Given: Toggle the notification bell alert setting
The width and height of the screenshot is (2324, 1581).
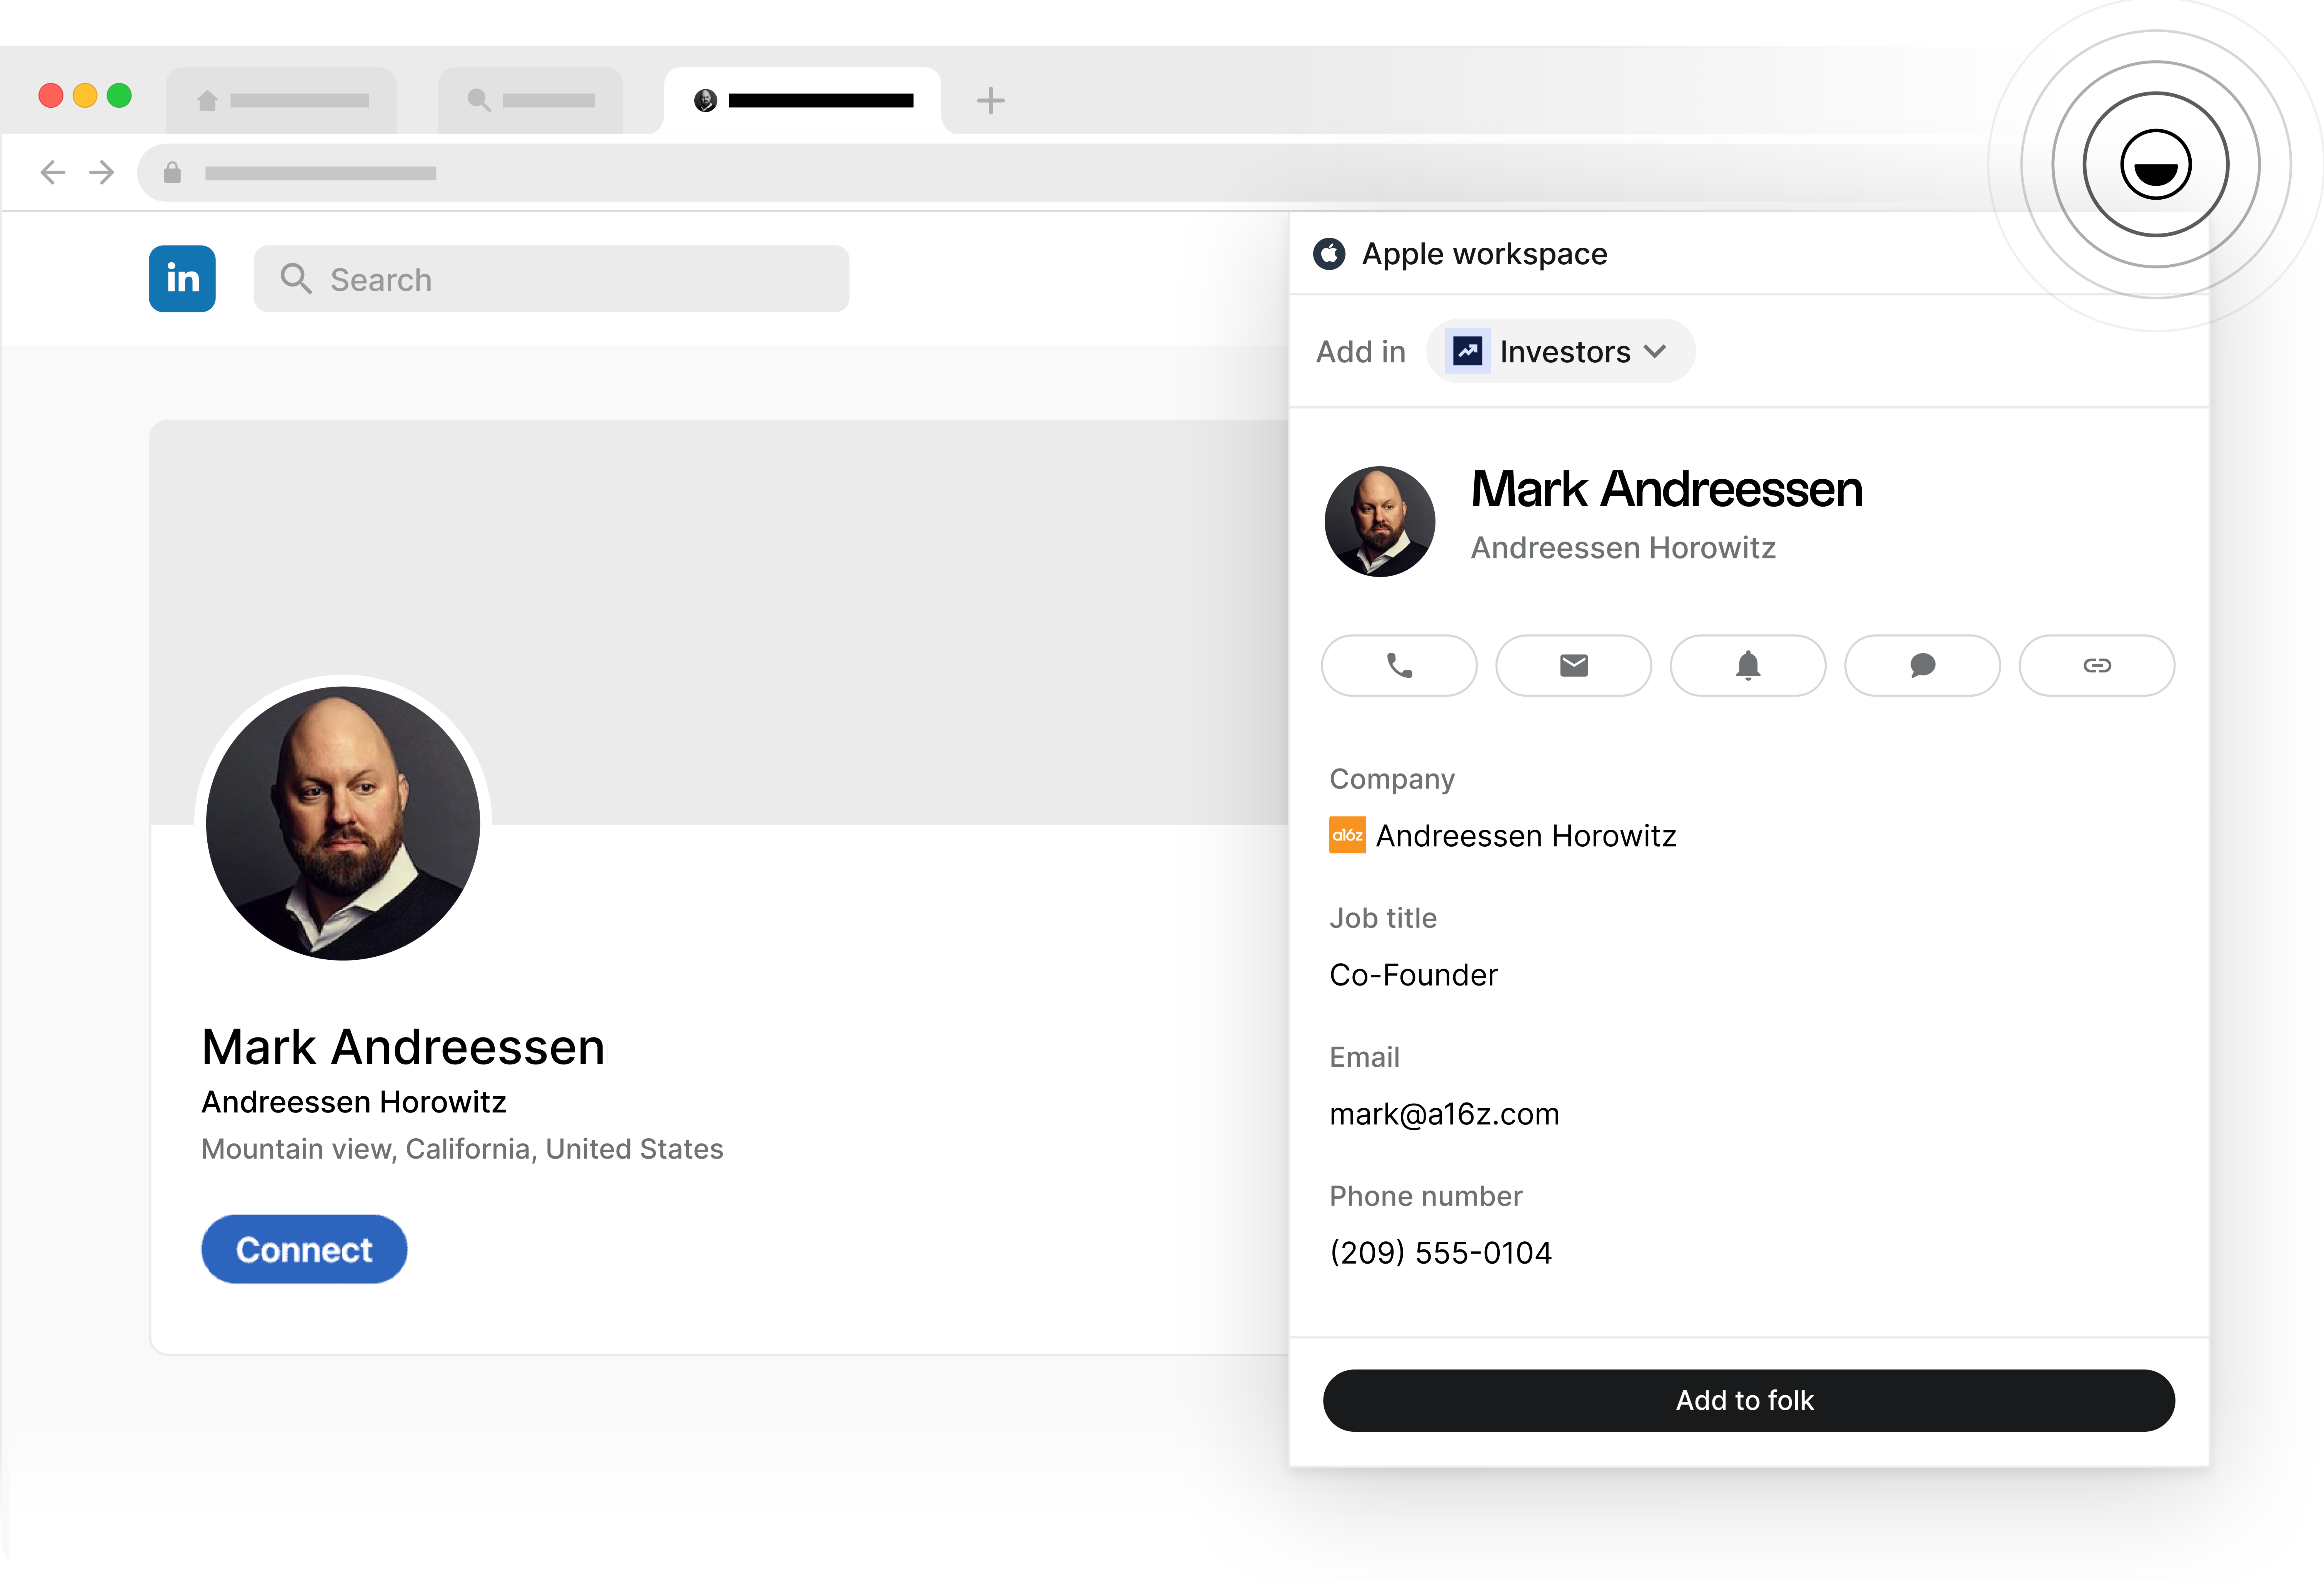Looking at the screenshot, I should pos(1747,665).
